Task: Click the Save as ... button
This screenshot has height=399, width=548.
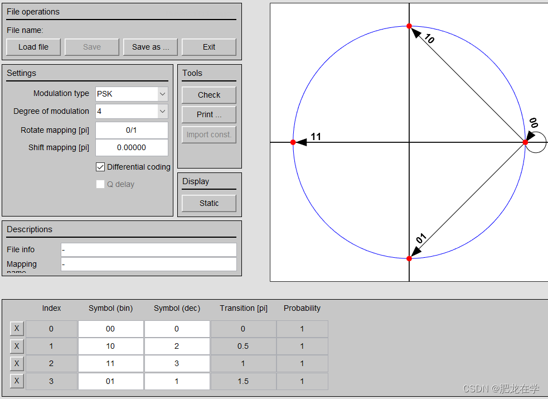Action: pos(151,47)
